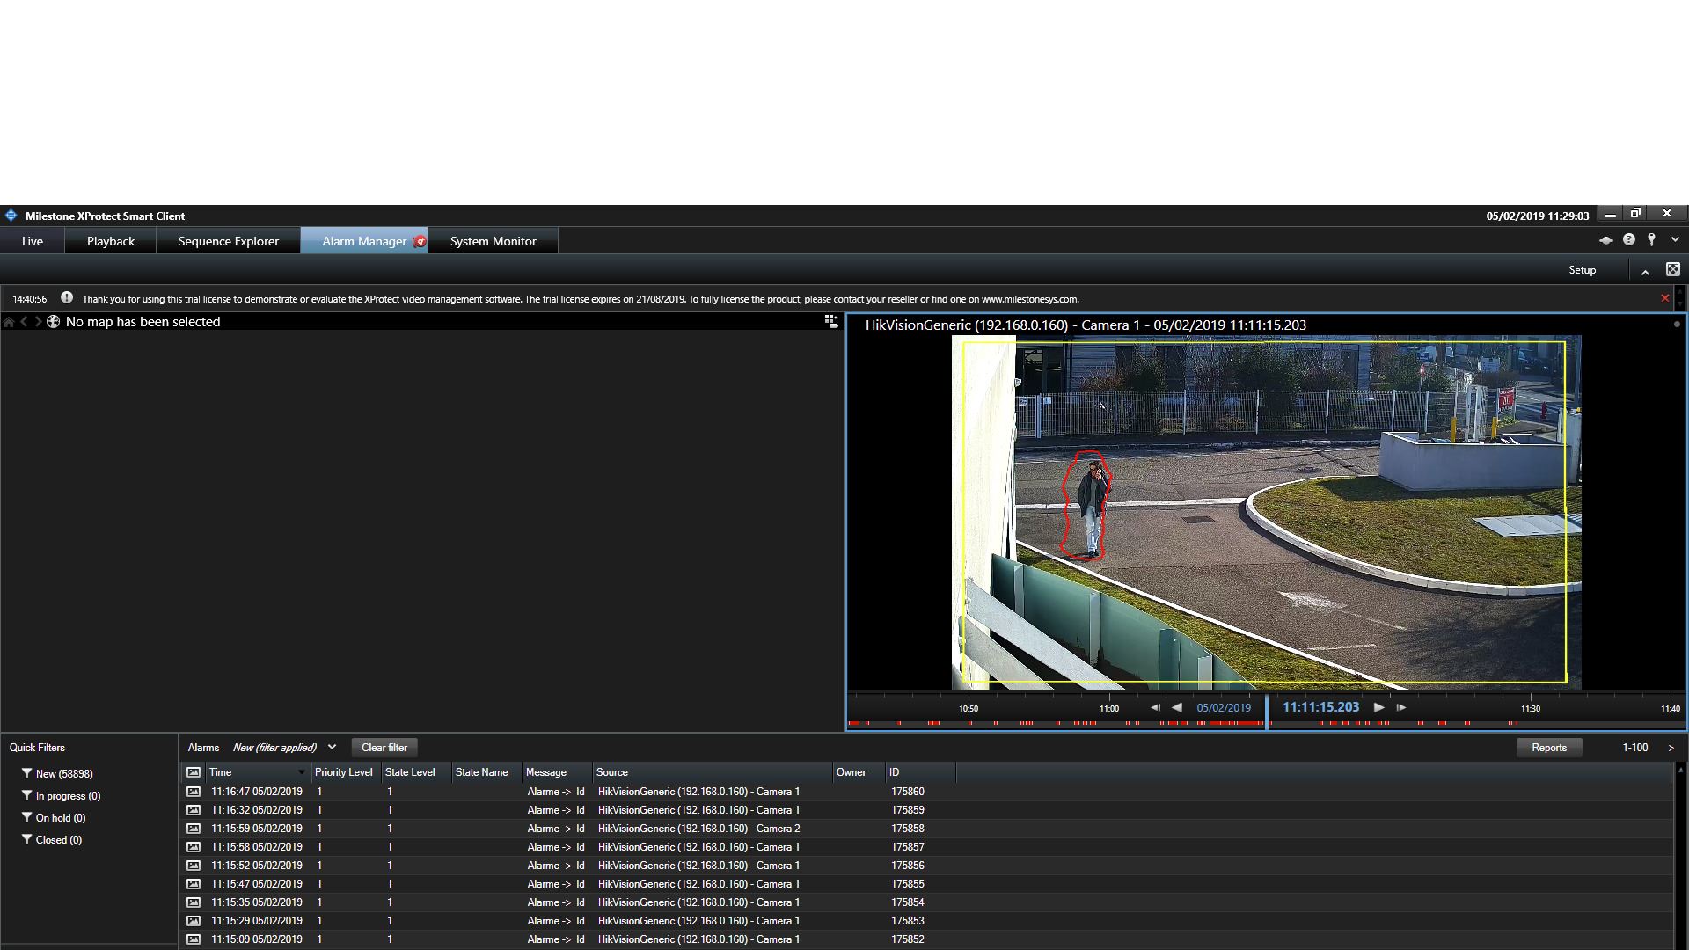
Task: Click the alarm list vertical scrollbar arrow
Action: tap(1680, 770)
